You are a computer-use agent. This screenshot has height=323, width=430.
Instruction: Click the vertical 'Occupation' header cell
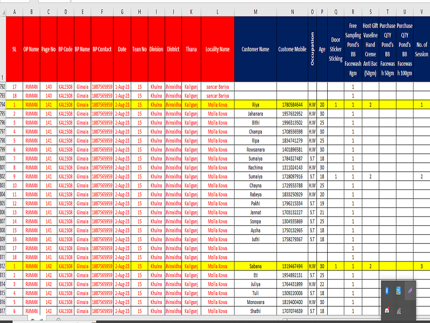click(x=312, y=49)
